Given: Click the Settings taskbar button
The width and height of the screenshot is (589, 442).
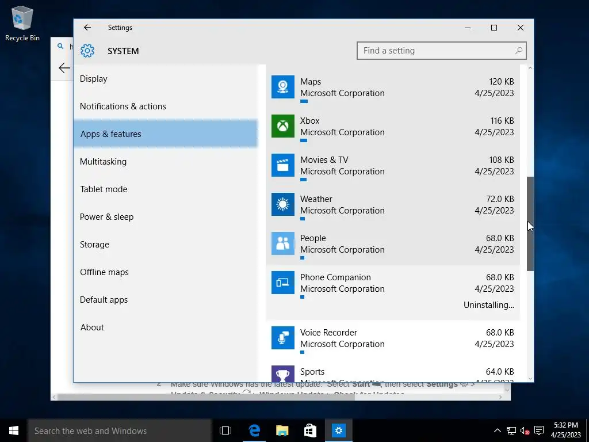Looking at the screenshot, I should coord(338,430).
